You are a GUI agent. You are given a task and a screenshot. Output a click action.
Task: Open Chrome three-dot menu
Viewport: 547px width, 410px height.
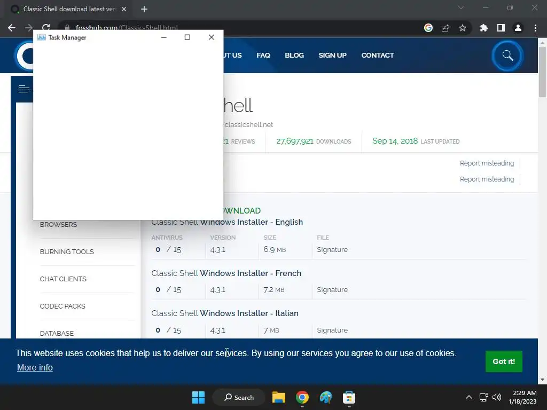pos(535,28)
